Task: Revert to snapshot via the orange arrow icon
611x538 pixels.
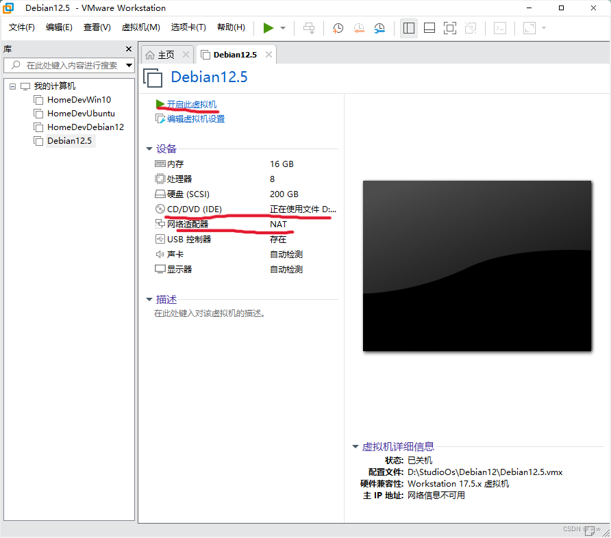Action: pyautogui.click(x=358, y=28)
